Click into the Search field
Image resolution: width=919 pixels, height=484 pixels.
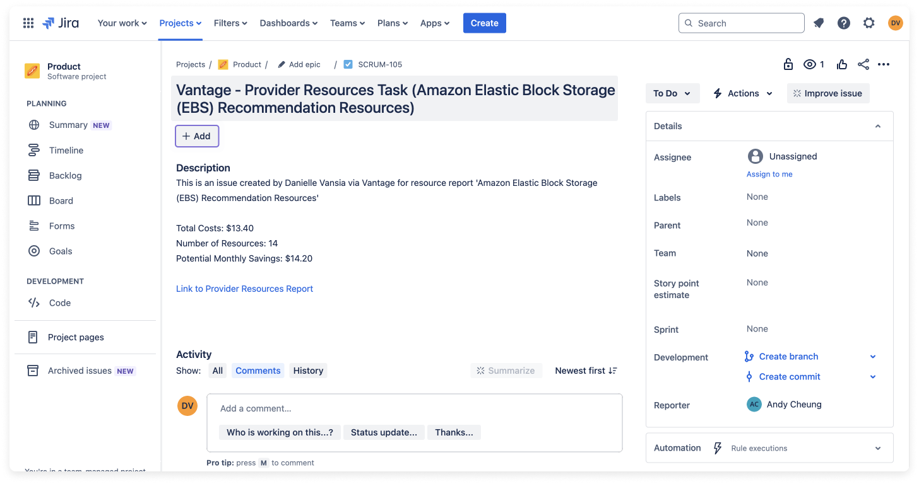point(742,23)
